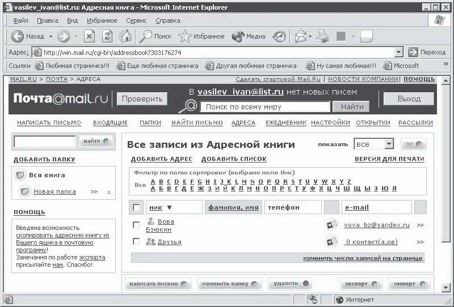Click the Вся книга folder icon
Viewport: 454px width, 307px height.
click(x=20, y=175)
